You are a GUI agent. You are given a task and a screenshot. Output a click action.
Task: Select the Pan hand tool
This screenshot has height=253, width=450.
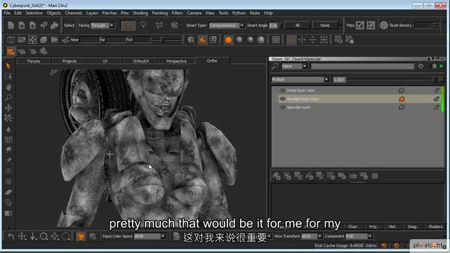tap(8, 87)
